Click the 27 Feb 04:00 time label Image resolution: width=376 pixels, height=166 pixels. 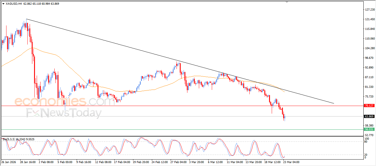(178, 162)
